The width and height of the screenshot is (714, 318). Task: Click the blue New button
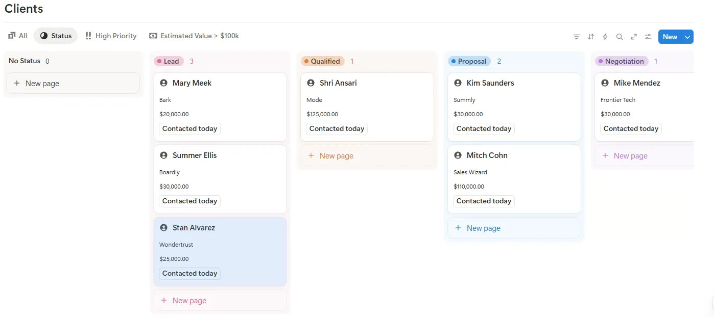coord(670,37)
